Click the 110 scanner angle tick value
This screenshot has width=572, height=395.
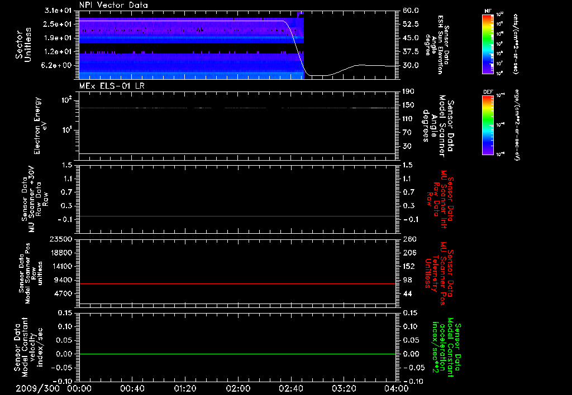coord(408,119)
